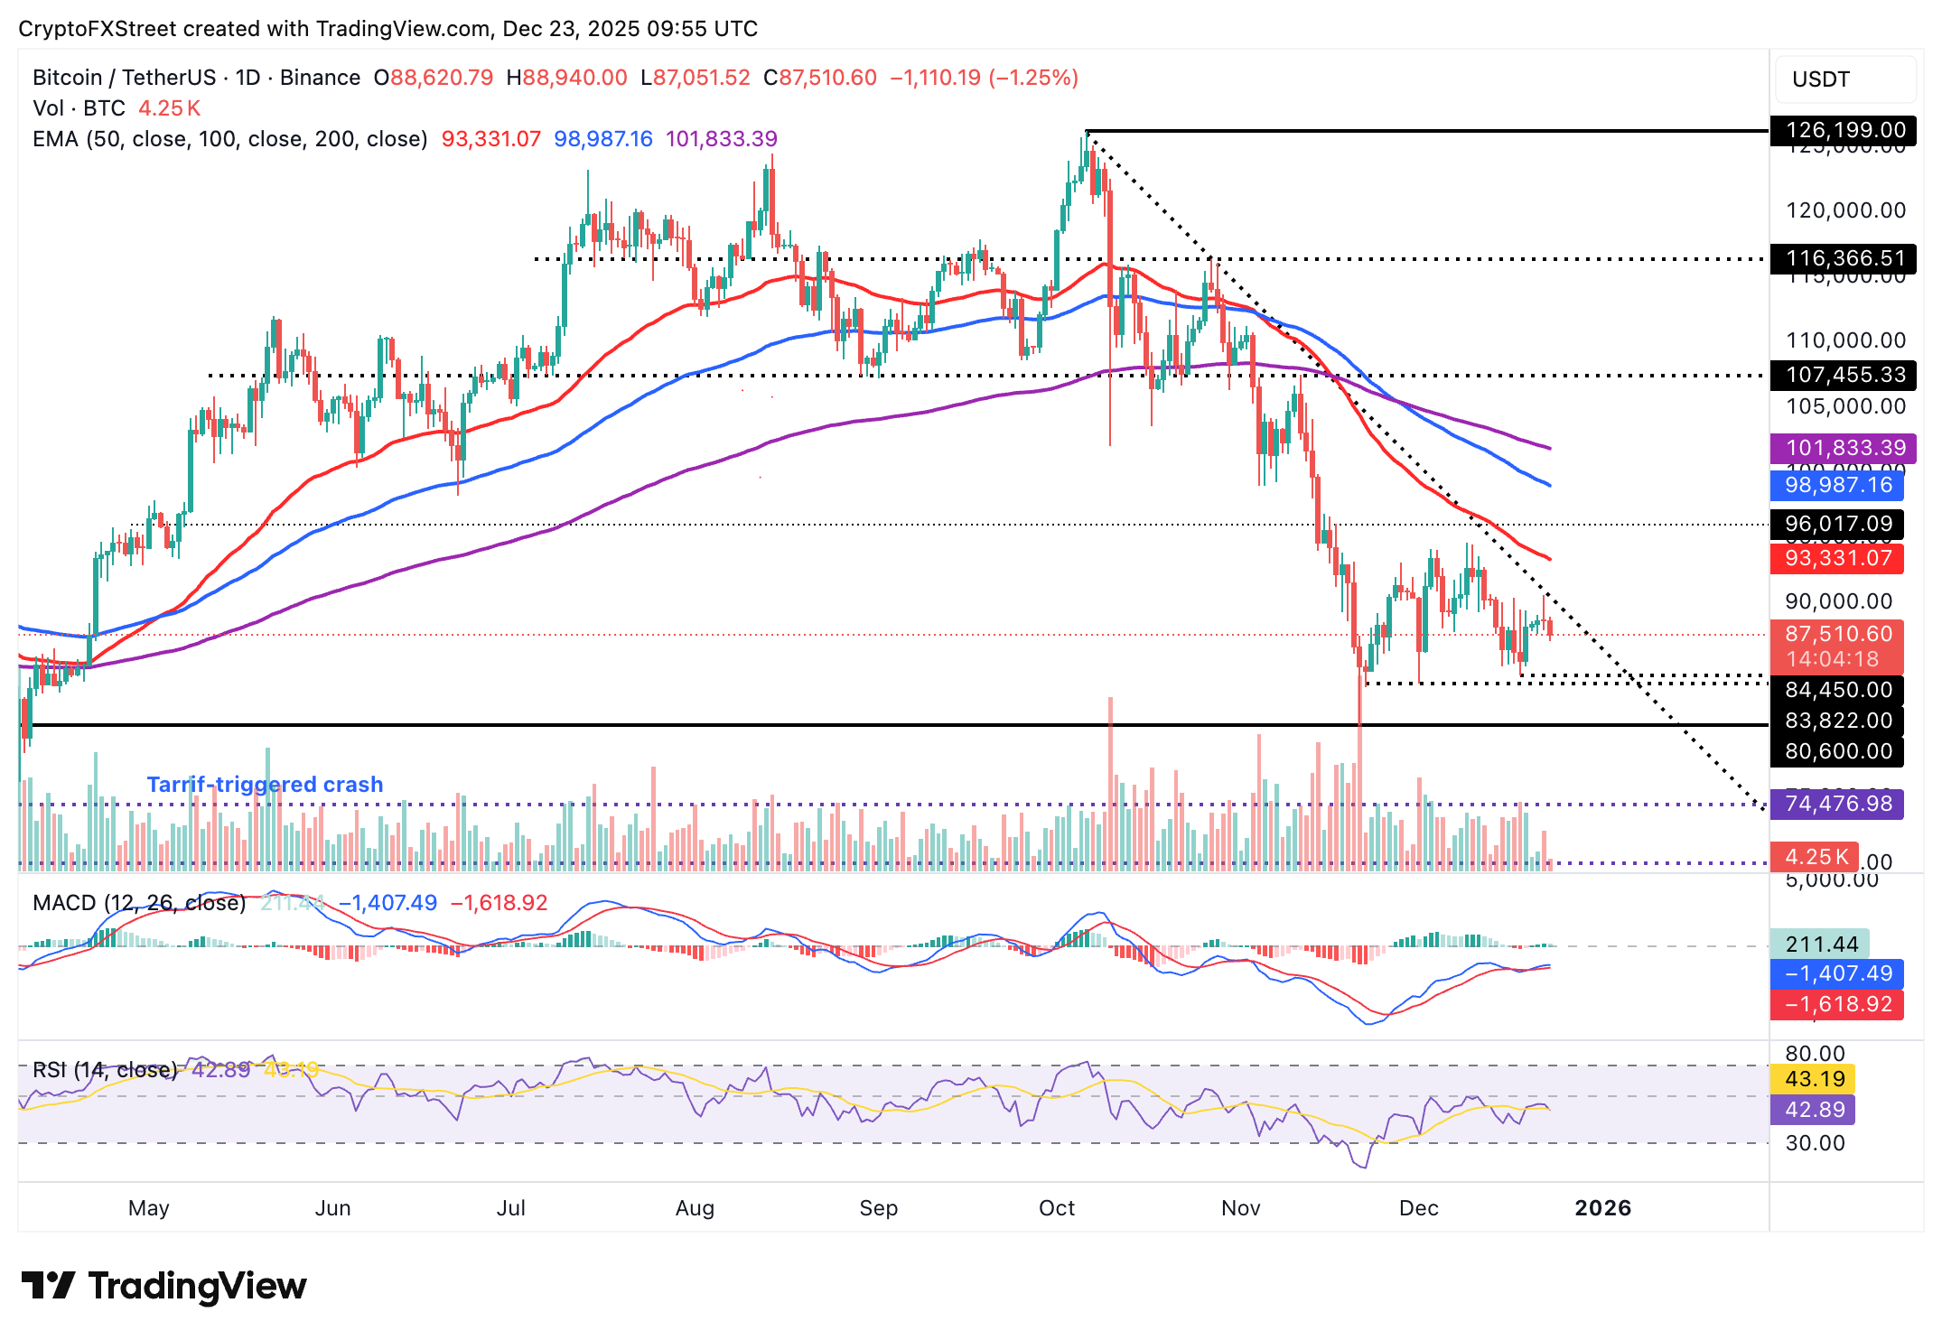Click the 98,987.16 blue EMA value label

pos(1837,486)
